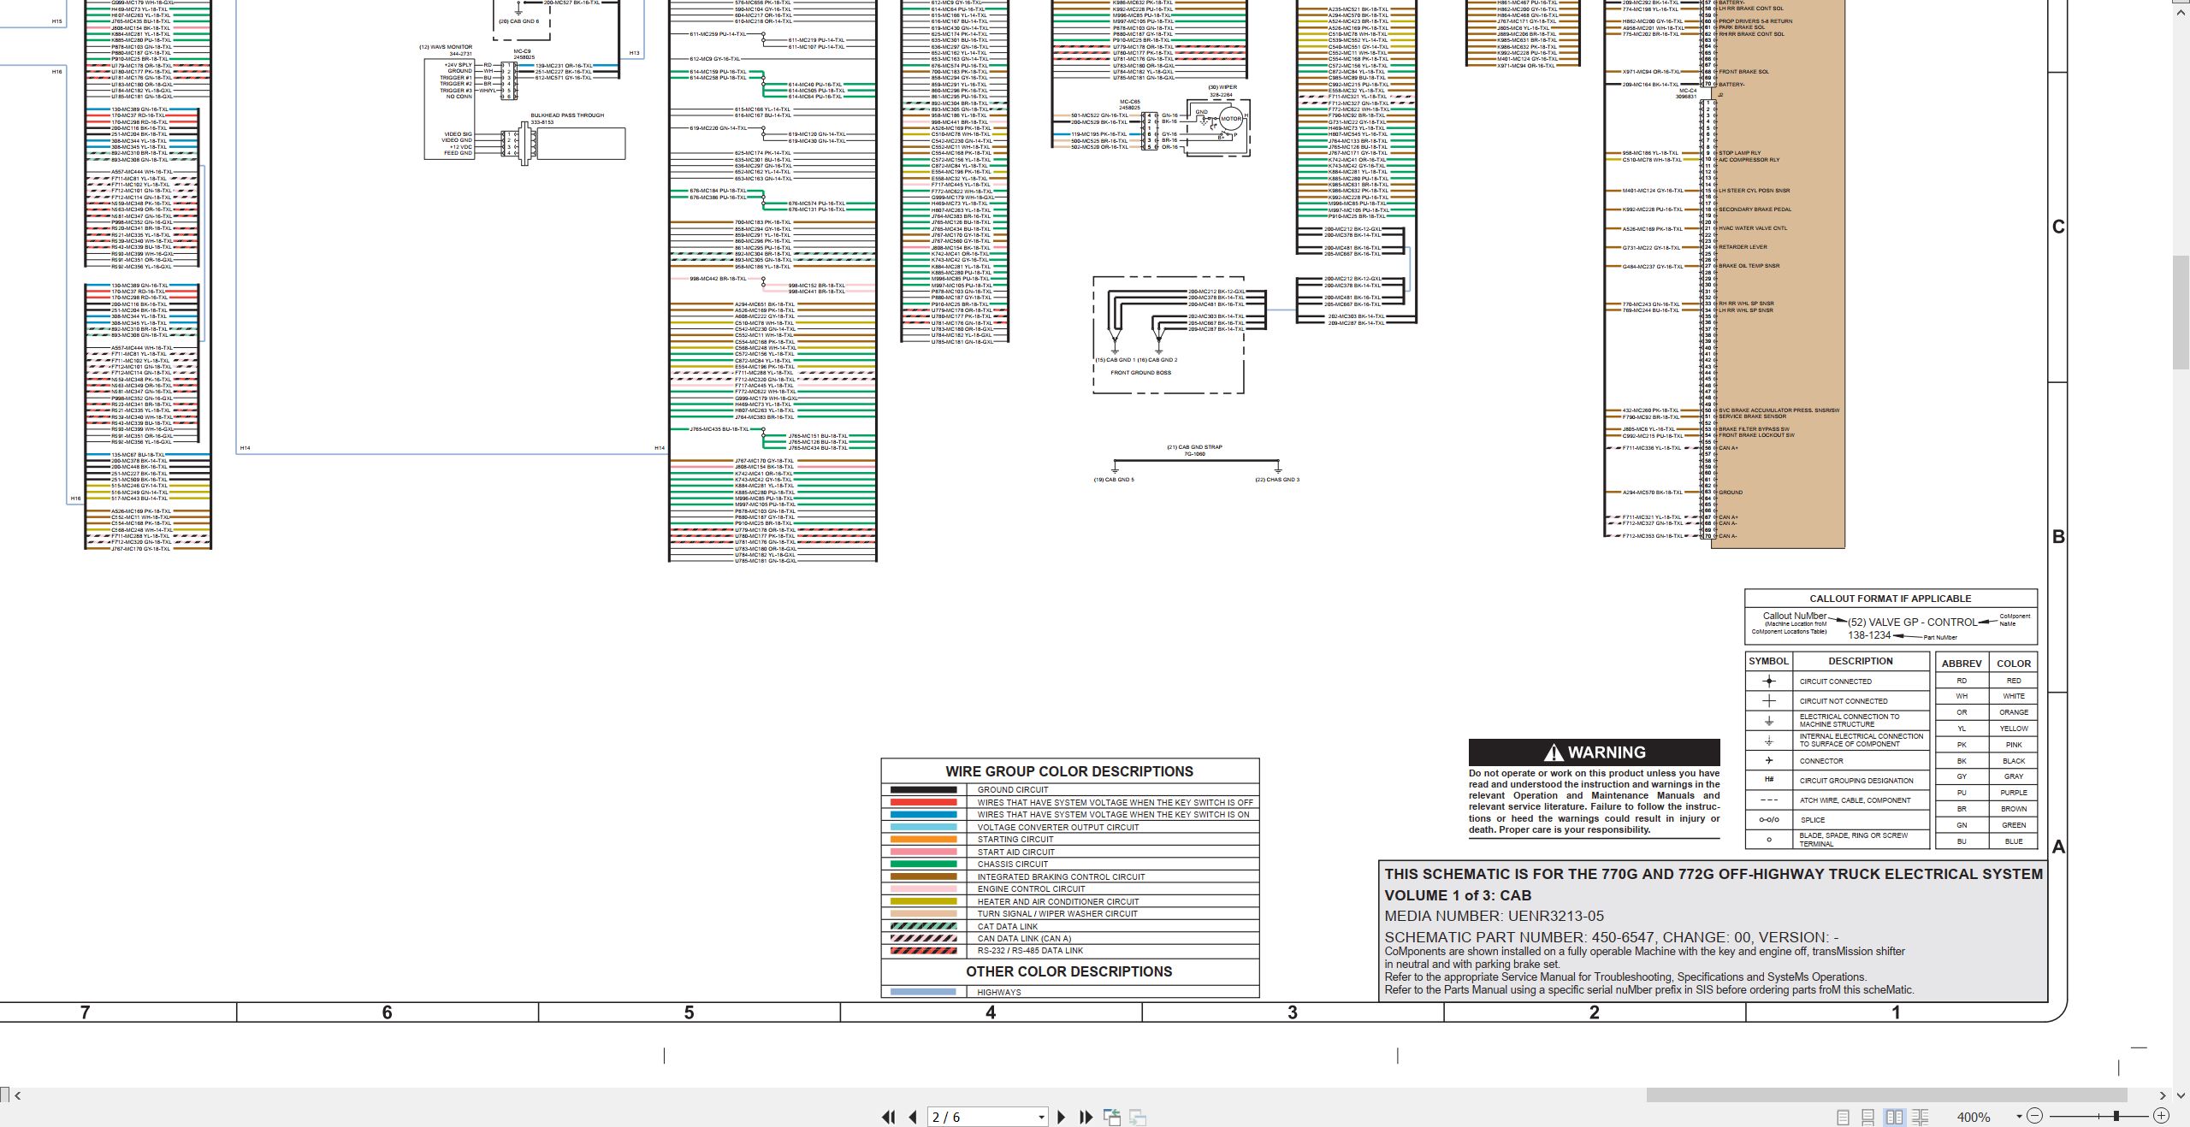Click the vertical scrollbar thumb
The height and width of the screenshot is (1127, 2190).
2181,312
